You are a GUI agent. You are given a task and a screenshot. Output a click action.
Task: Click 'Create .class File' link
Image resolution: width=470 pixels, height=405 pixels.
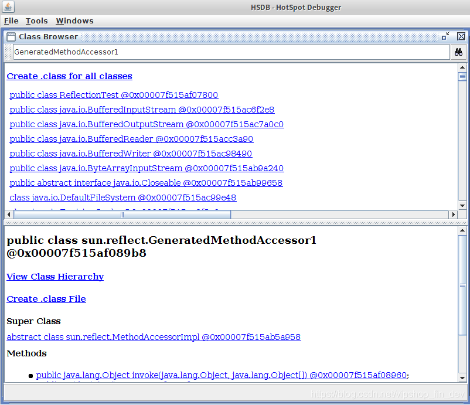[x=46, y=299]
